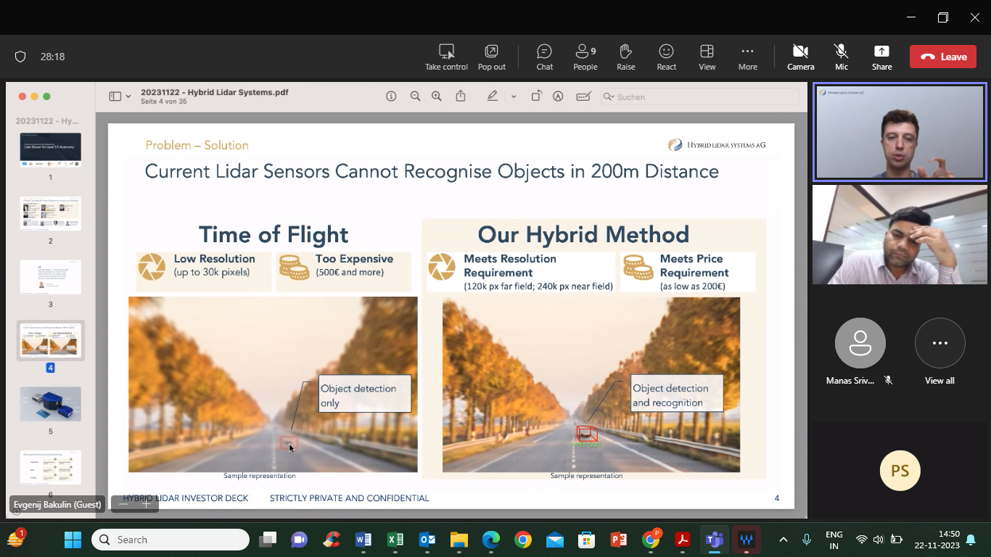The height and width of the screenshot is (557, 991).
Task: Turn on the Camera
Action: [800, 57]
